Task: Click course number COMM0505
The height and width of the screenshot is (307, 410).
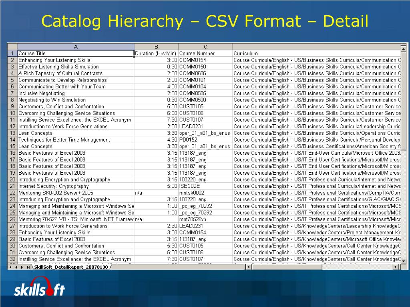Action: pos(205,93)
